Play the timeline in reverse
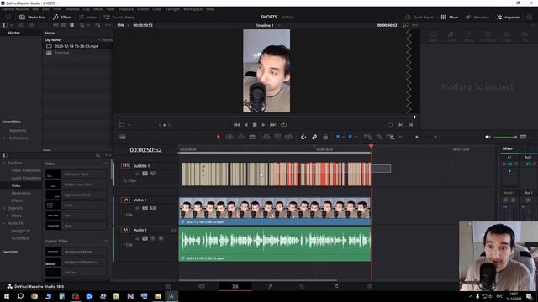 [x=246, y=125]
